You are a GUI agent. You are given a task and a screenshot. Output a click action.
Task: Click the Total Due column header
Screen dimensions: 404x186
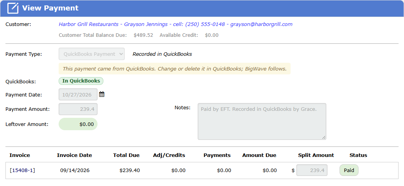coord(126,155)
